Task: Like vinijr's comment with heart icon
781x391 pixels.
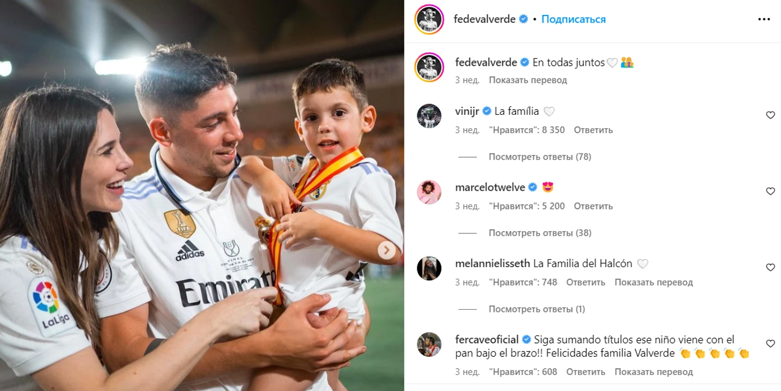Action: click(770, 115)
